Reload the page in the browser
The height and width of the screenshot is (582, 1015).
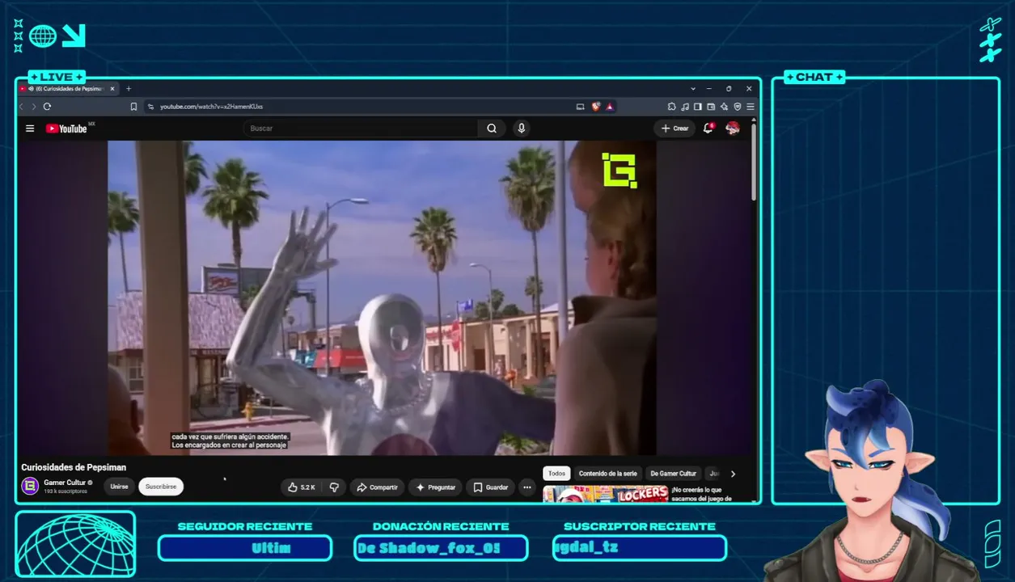click(x=47, y=107)
